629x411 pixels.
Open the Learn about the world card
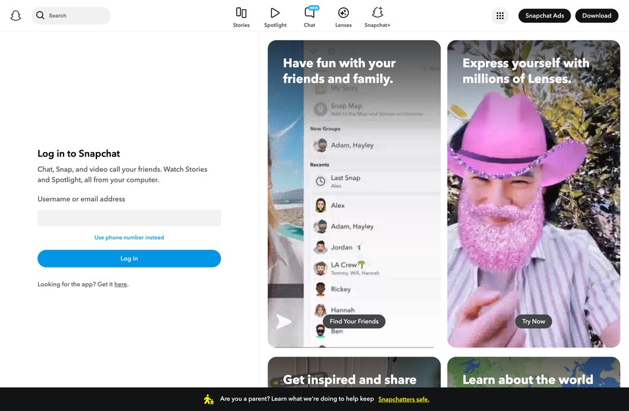coord(533,372)
